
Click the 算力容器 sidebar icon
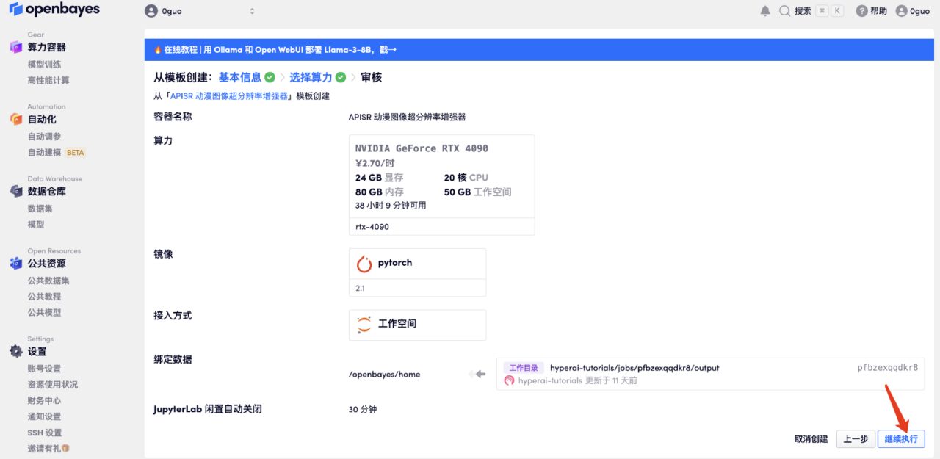click(x=15, y=47)
